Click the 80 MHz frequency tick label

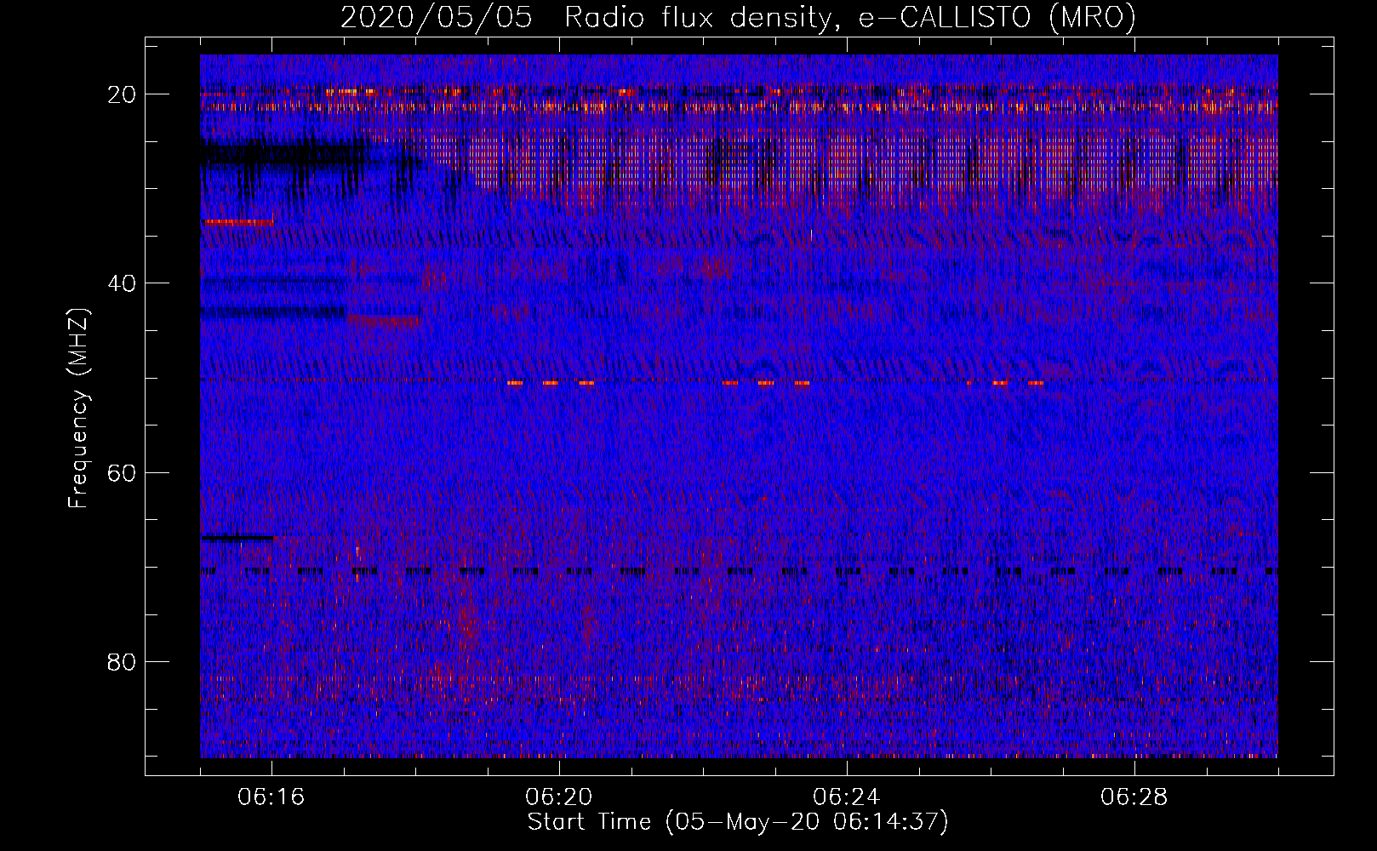point(123,661)
